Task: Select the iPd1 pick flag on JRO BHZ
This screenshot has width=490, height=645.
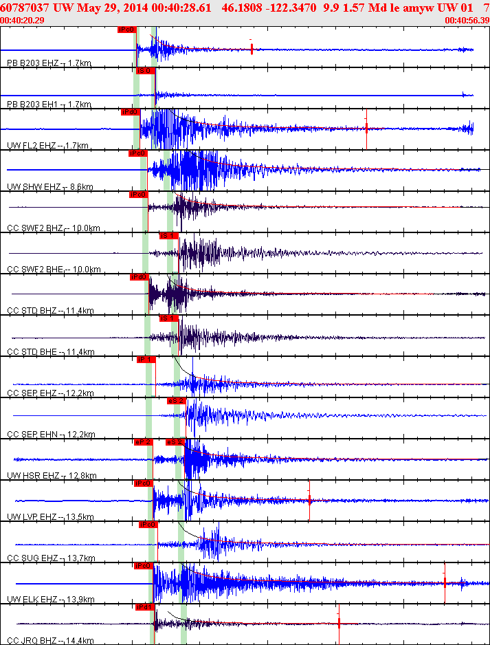Action: click(145, 607)
